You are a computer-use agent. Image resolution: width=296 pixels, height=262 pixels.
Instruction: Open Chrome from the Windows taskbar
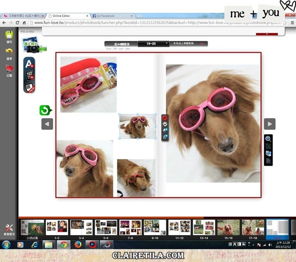point(63,244)
